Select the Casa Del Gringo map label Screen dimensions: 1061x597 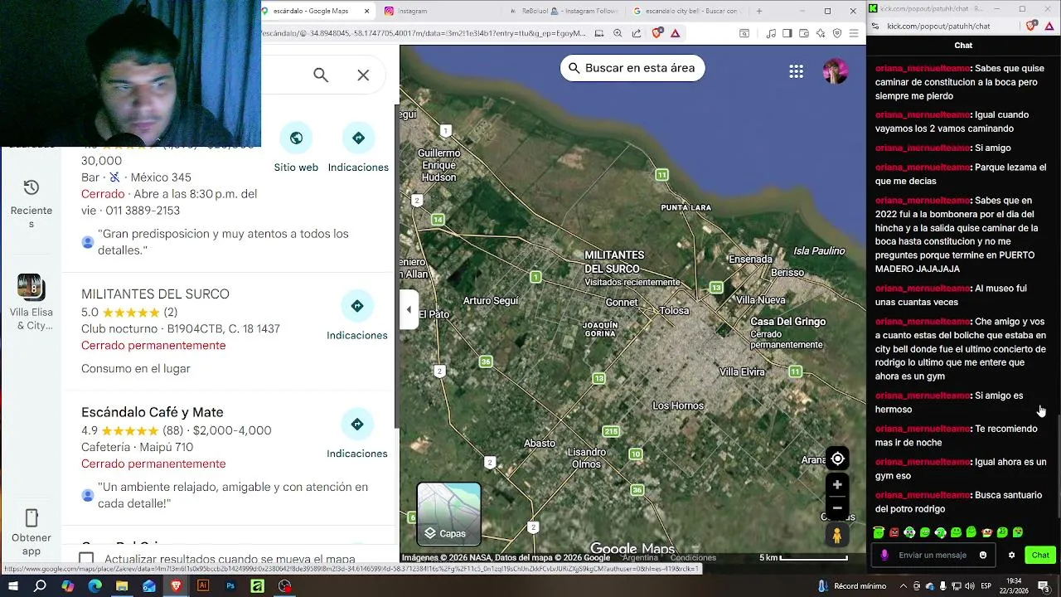787,322
